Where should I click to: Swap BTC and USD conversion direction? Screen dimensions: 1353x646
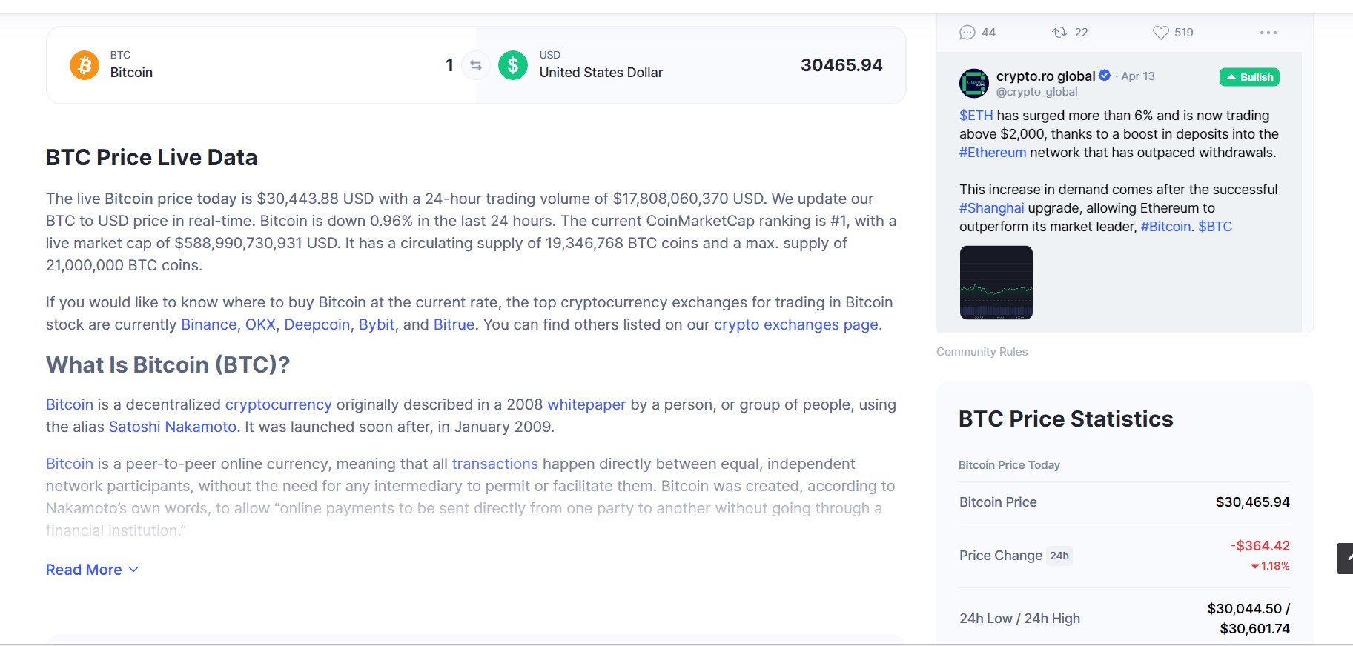click(476, 65)
